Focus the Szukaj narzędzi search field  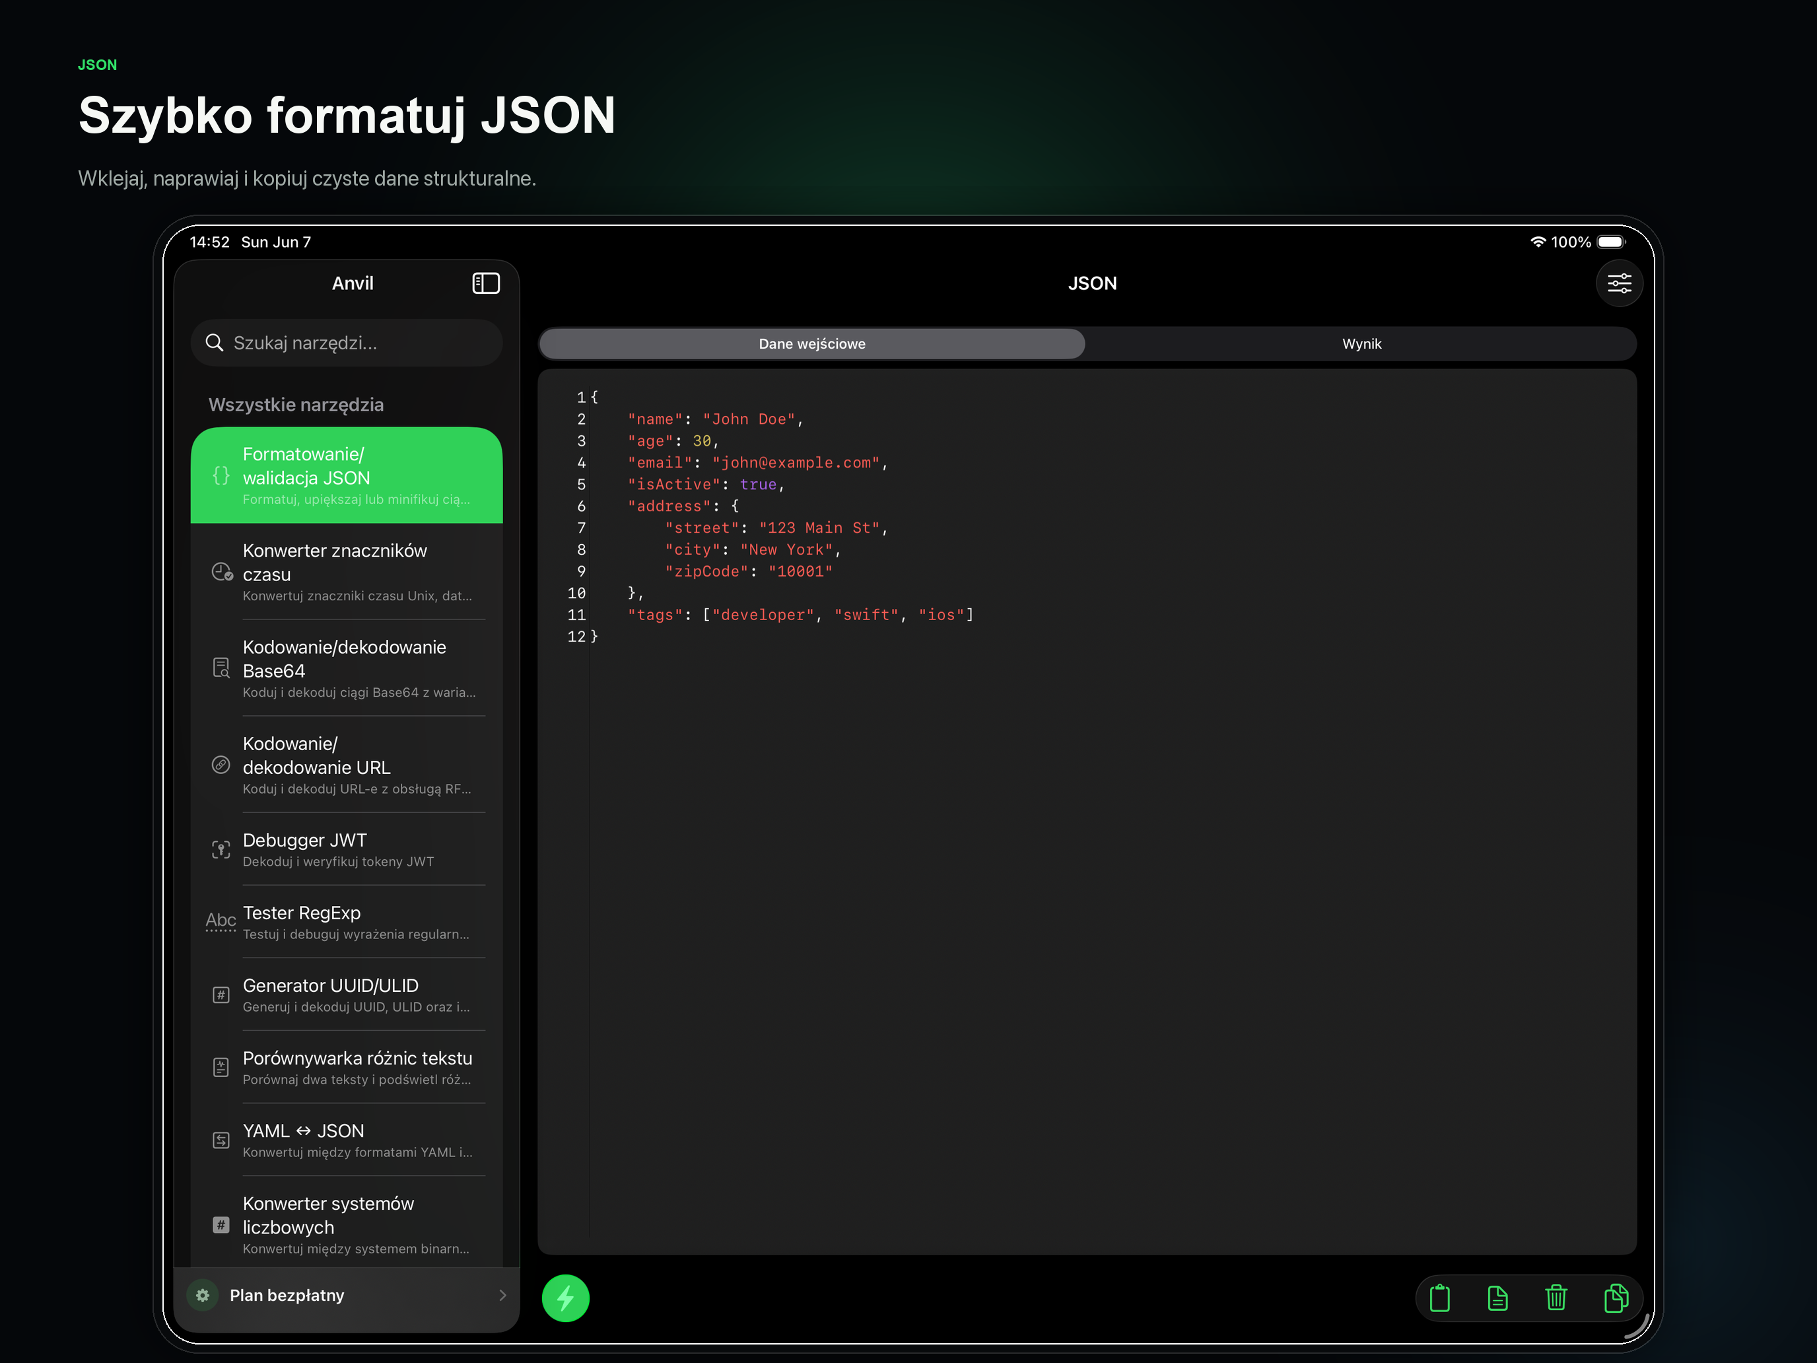pos(347,343)
